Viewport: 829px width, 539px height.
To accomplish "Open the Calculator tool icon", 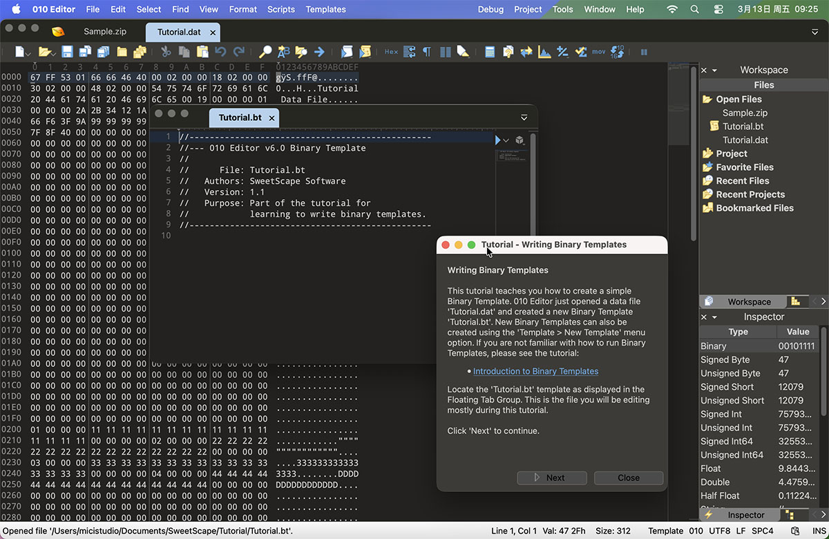I will (490, 52).
